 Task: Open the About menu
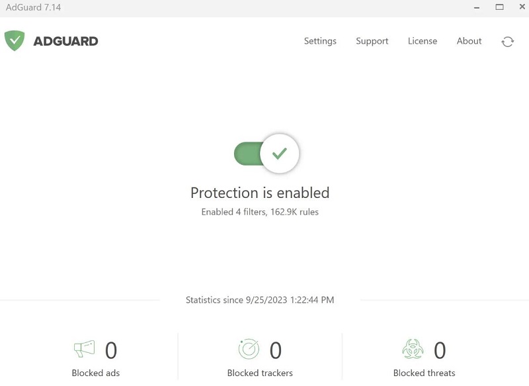pos(469,41)
